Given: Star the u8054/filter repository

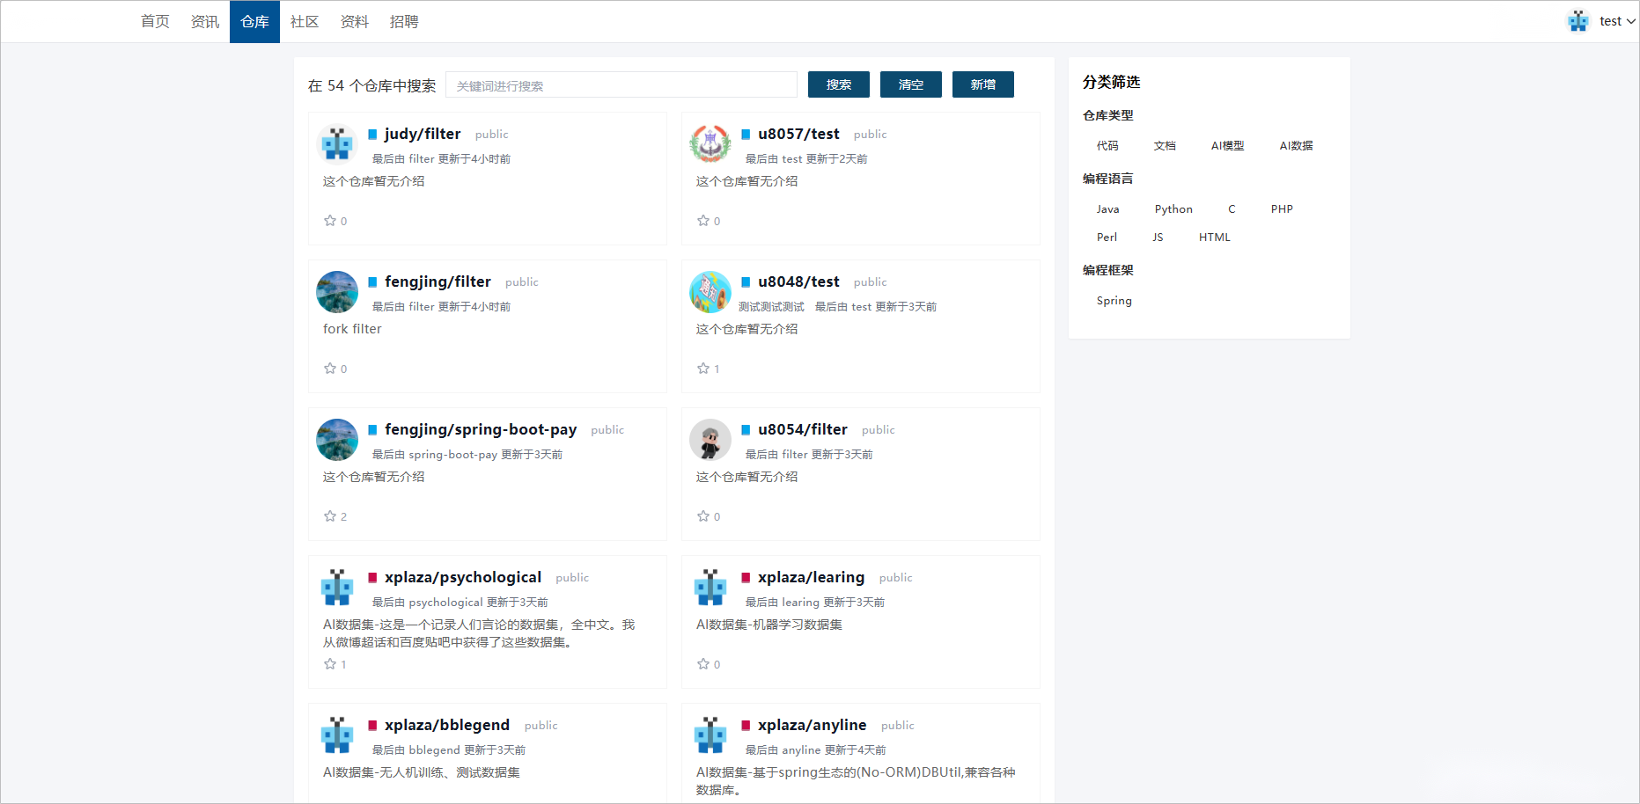Looking at the screenshot, I should pyautogui.click(x=703, y=516).
